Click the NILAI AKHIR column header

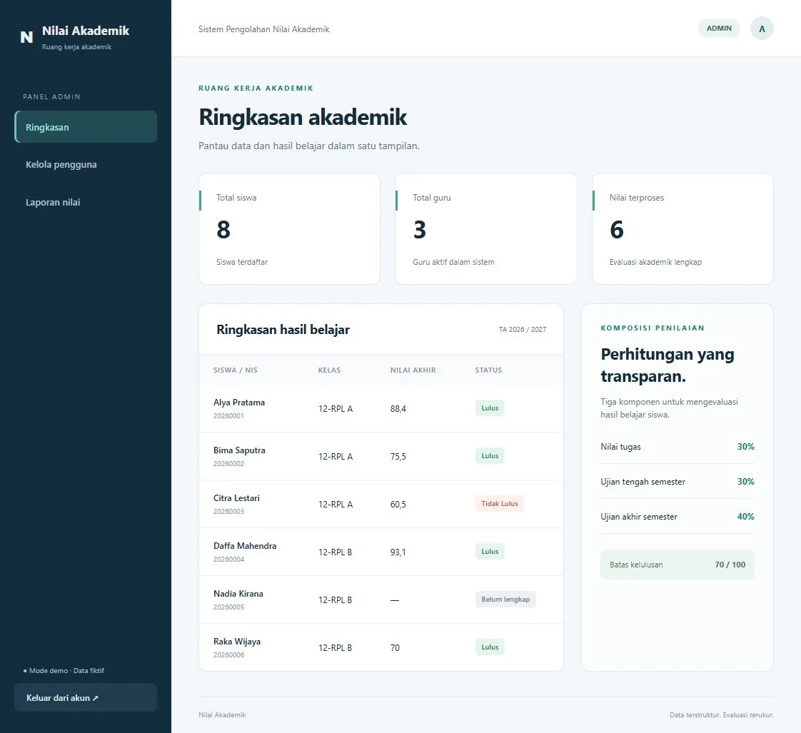click(413, 370)
